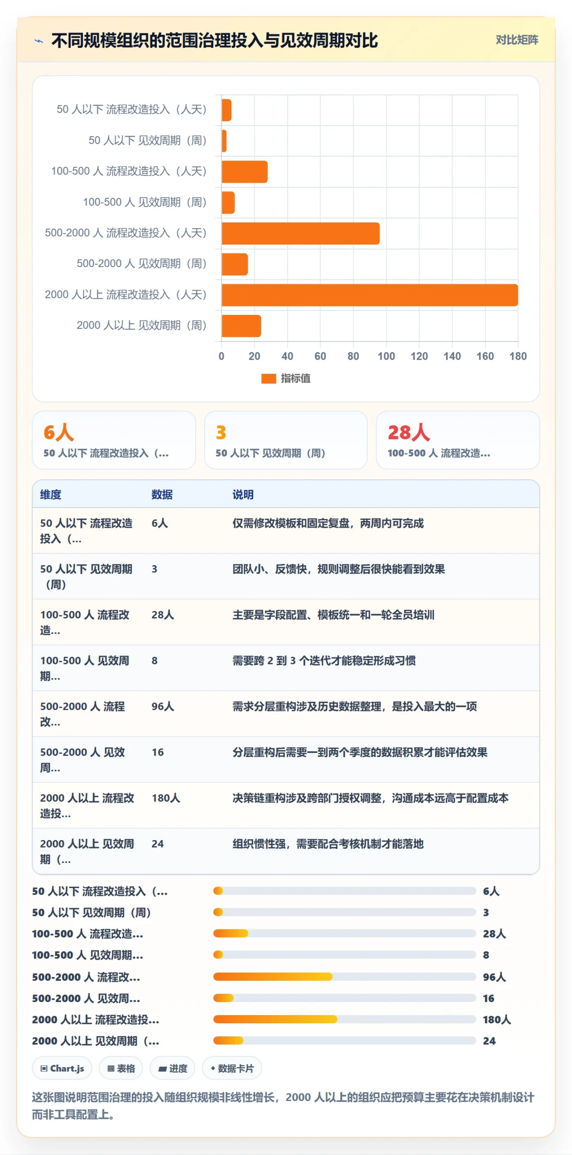Click the table value 16
This screenshot has width=572, height=1155.
pos(157,752)
